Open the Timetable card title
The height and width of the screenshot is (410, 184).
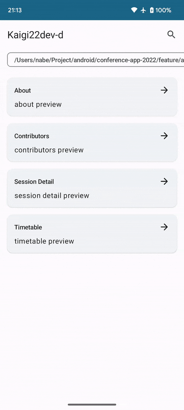(28, 227)
